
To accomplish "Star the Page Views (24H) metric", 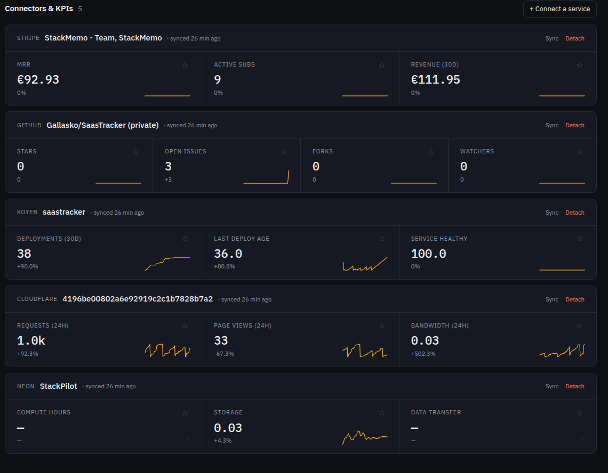I will [x=382, y=326].
